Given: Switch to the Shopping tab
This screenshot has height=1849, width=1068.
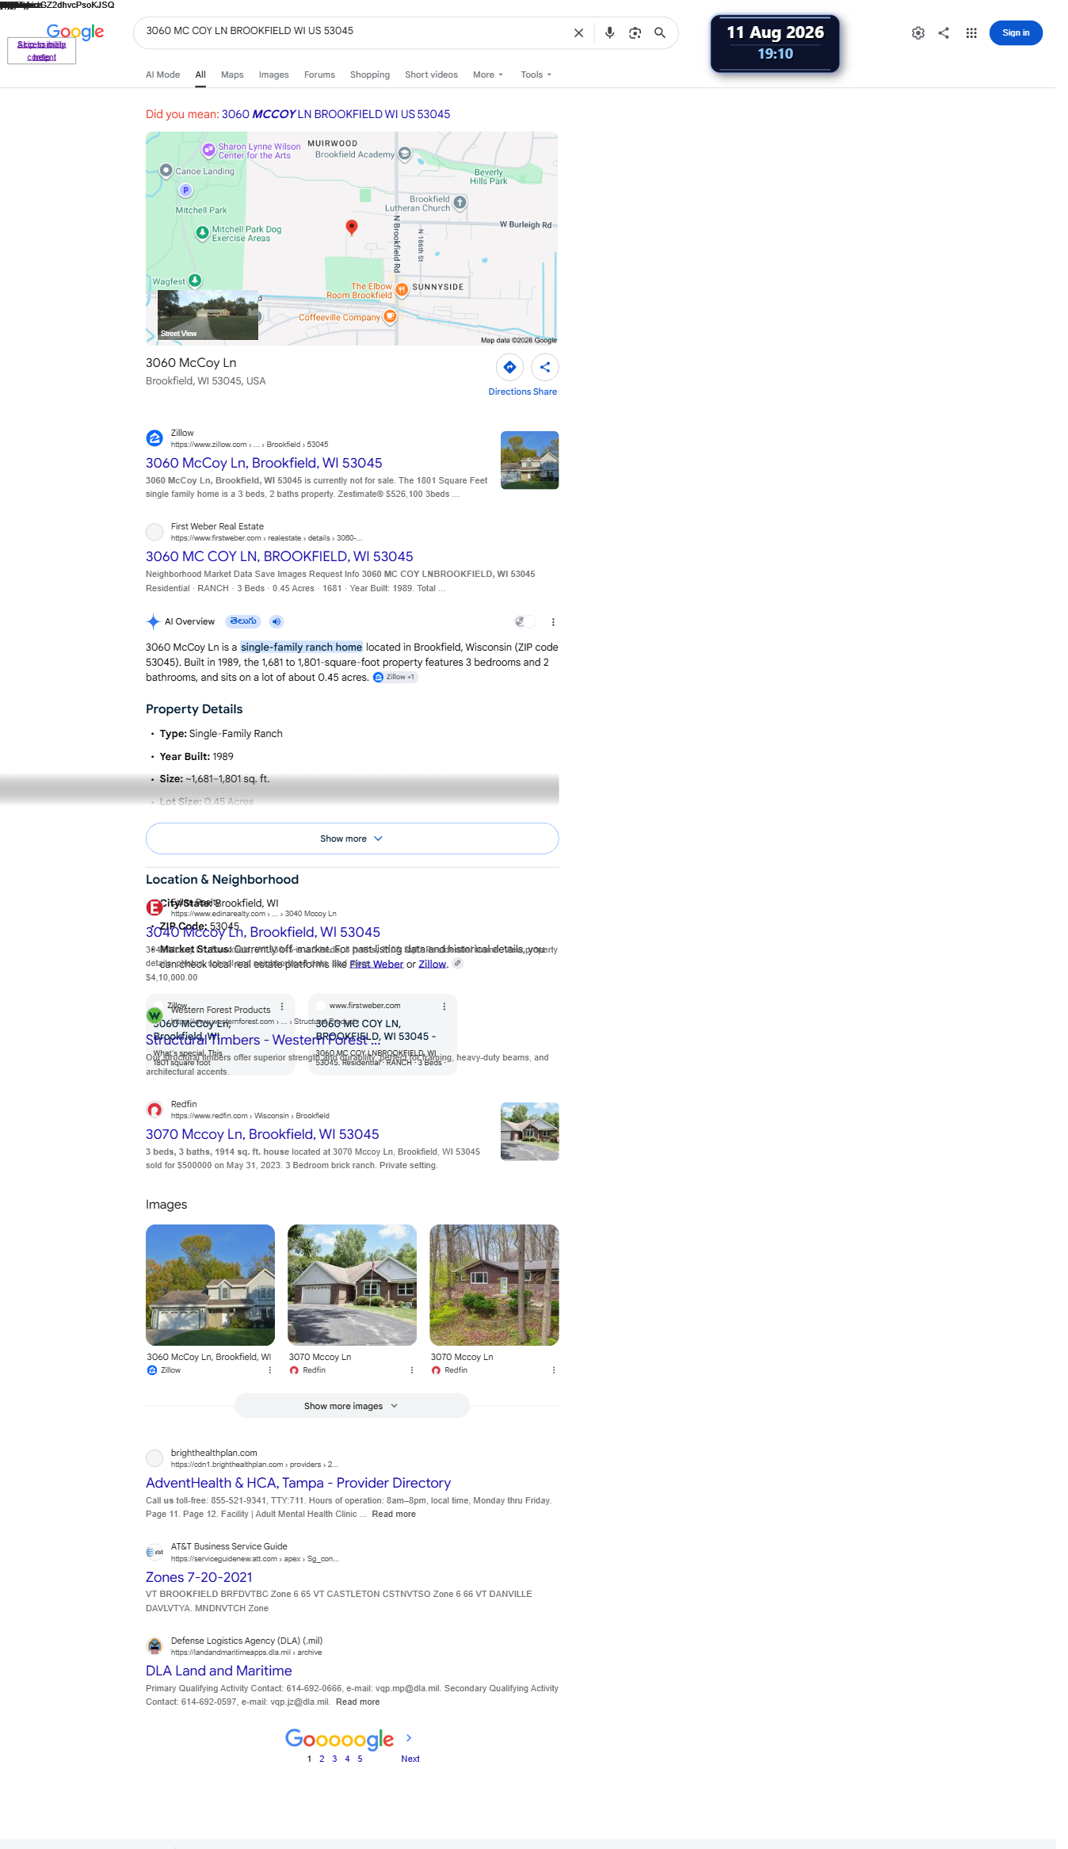Looking at the screenshot, I should point(370,74).
